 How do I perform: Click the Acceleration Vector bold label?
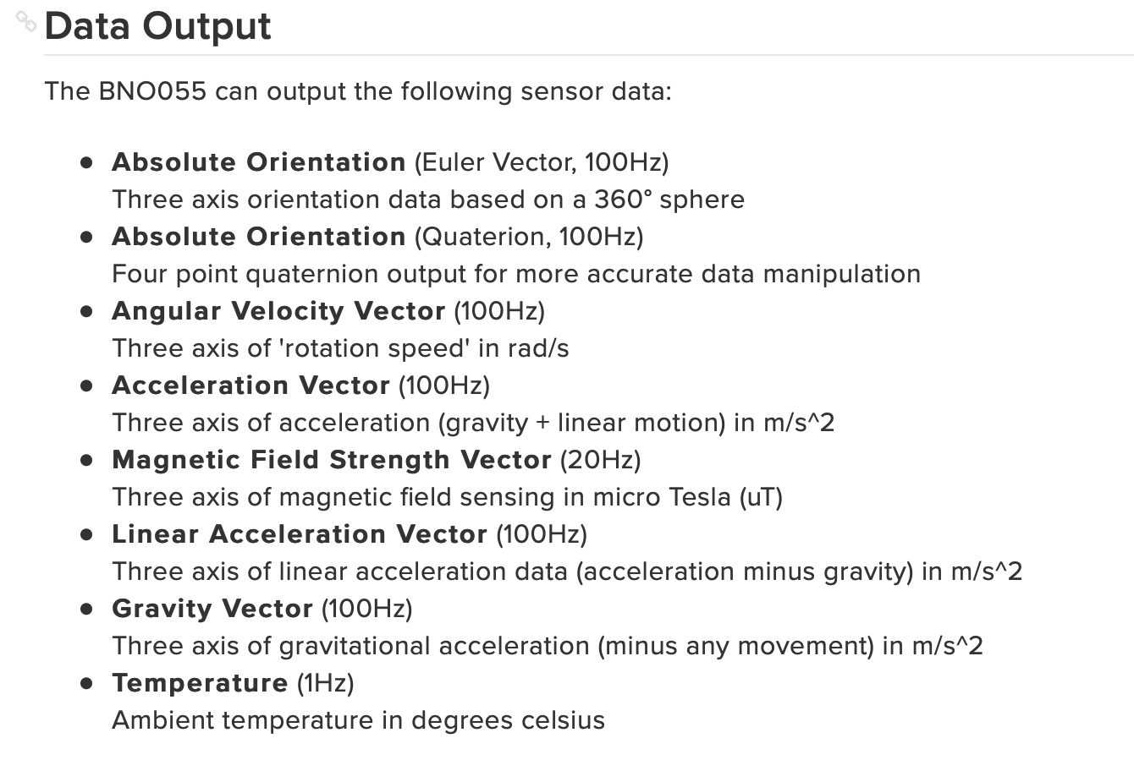pos(250,385)
